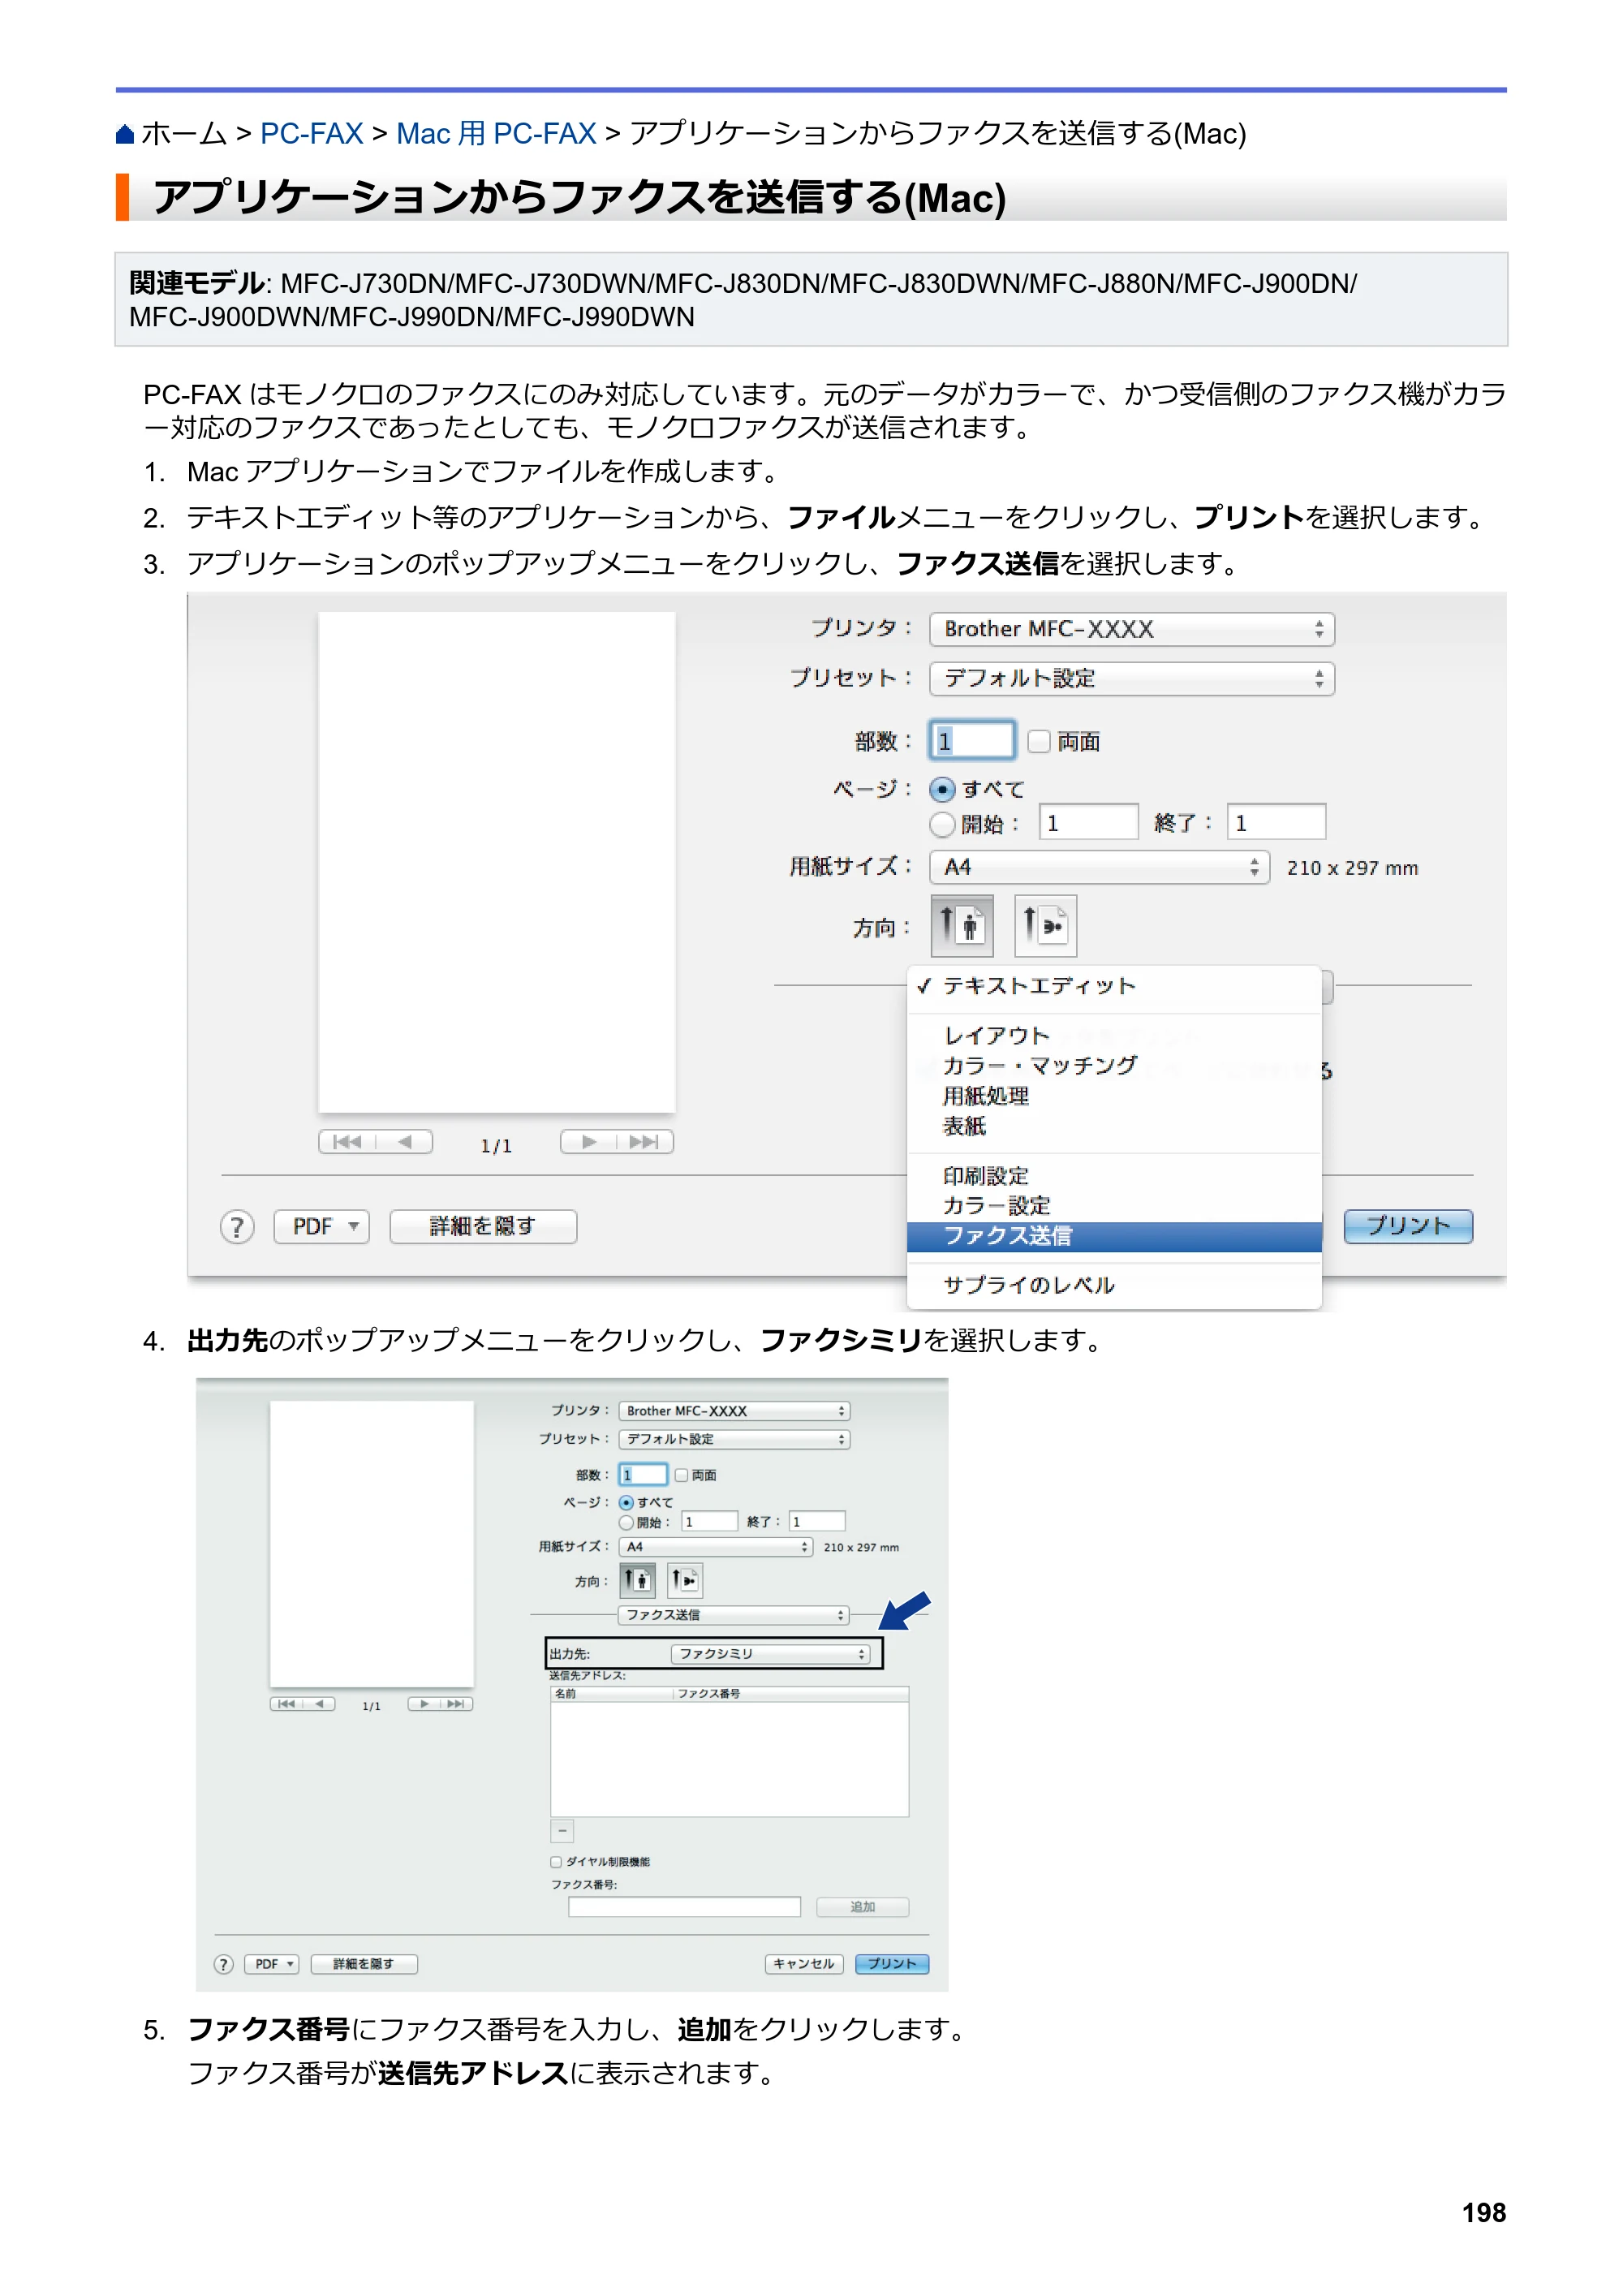Image resolution: width=1623 pixels, height=2296 pixels.
Task: Open the 出力先 ファクシミリ dropdown
Action: tap(770, 1654)
